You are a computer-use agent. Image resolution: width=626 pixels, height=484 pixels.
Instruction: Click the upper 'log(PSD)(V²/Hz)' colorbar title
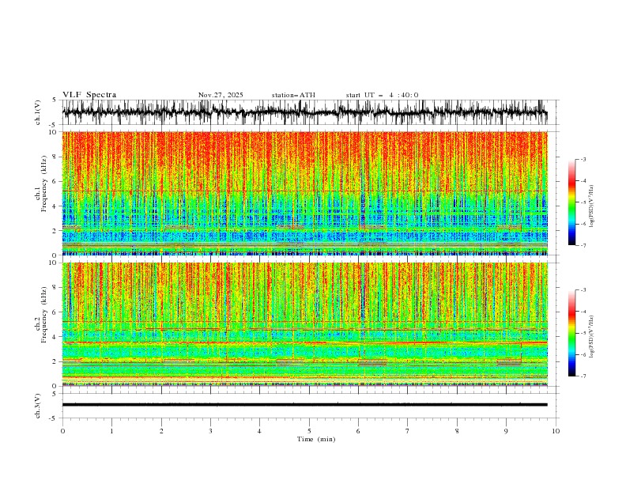pyautogui.click(x=592, y=206)
